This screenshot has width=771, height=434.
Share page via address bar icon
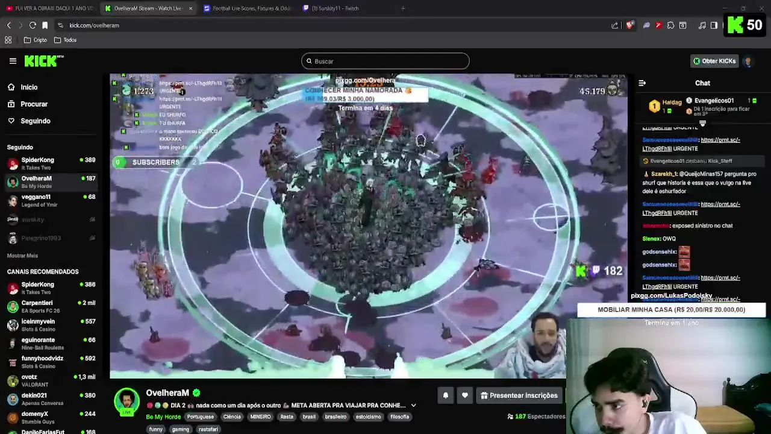[x=615, y=25]
